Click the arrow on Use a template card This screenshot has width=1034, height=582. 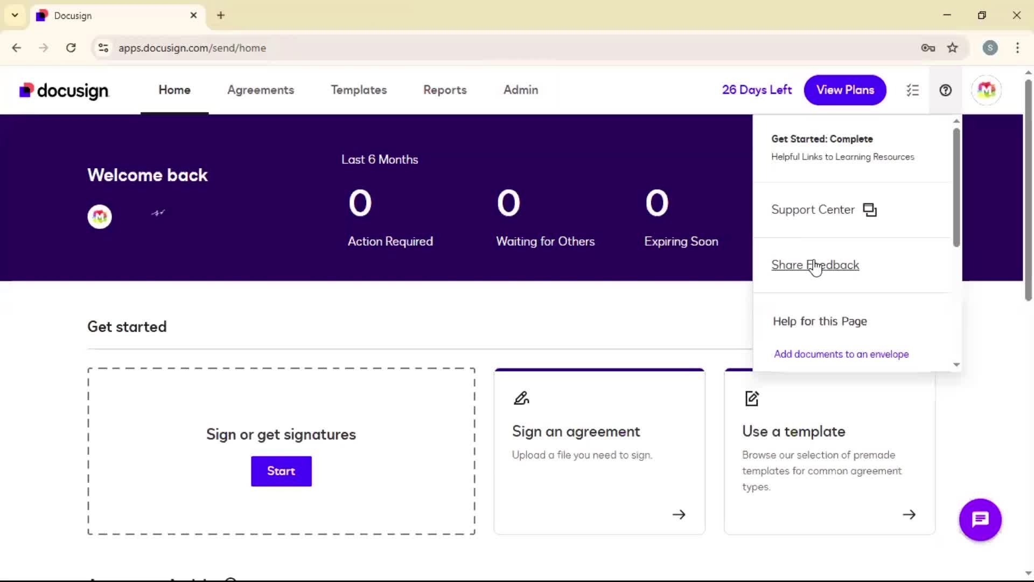(x=909, y=515)
